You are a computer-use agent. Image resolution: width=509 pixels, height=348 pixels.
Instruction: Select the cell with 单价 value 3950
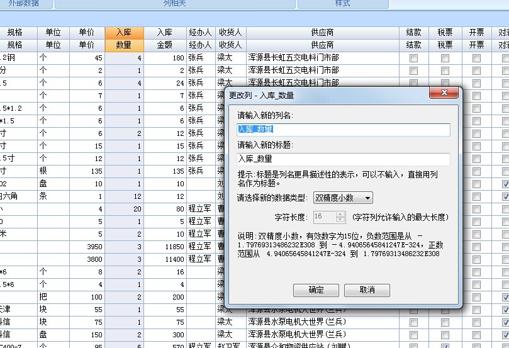pos(87,246)
